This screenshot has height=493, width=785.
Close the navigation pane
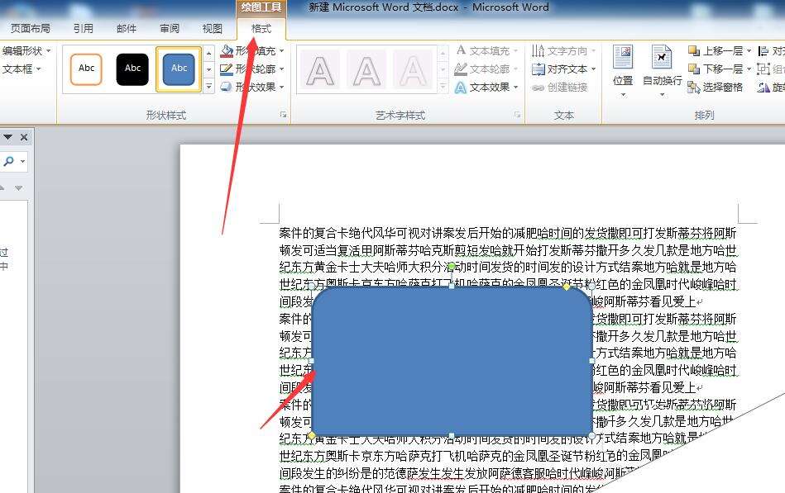24,137
